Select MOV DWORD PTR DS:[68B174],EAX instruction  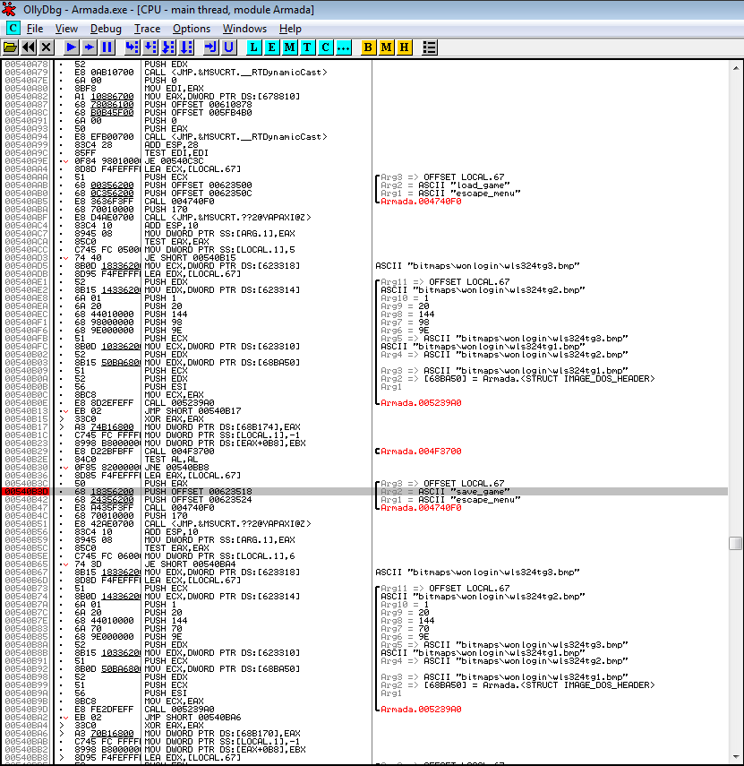click(x=222, y=427)
